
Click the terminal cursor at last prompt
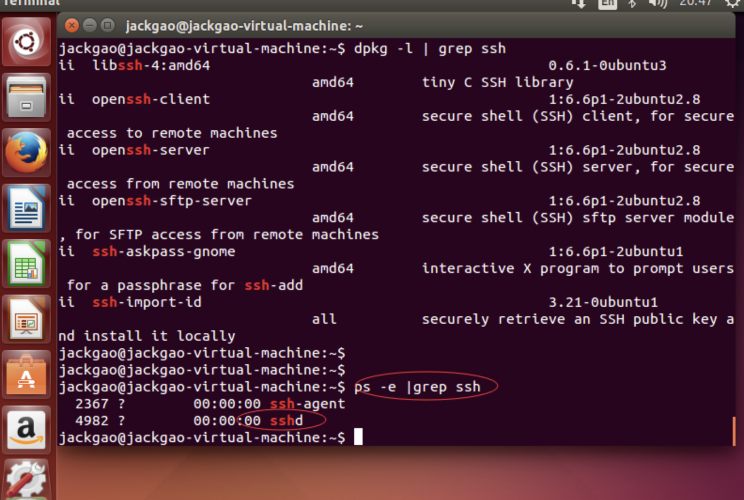point(358,437)
